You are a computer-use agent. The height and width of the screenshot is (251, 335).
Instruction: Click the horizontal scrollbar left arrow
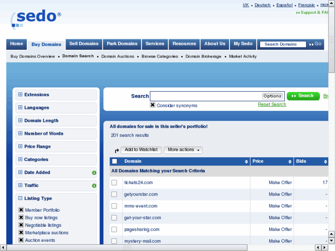3,248
